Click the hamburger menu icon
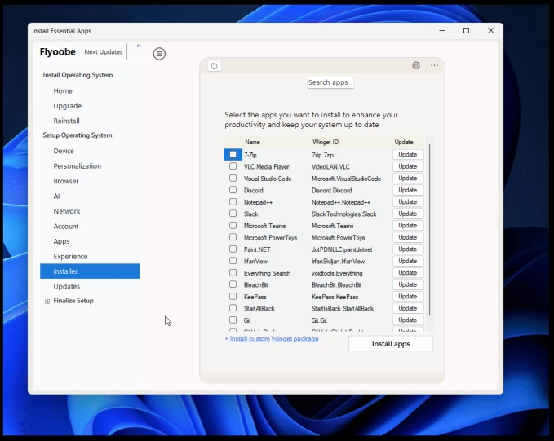 point(159,54)
